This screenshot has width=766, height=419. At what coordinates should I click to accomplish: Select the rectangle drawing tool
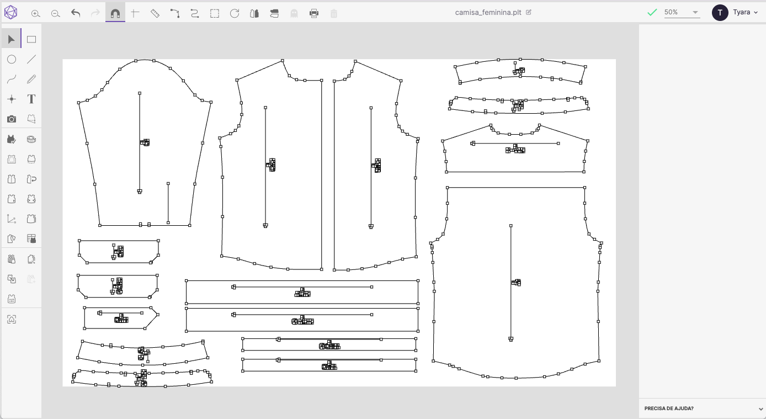pyautogui.click(x=31, y=39)
